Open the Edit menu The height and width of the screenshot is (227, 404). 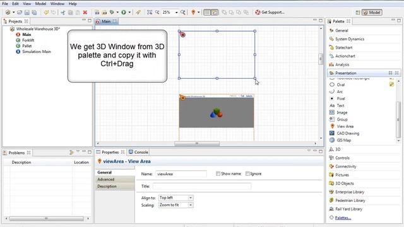[x=15, y=4]
